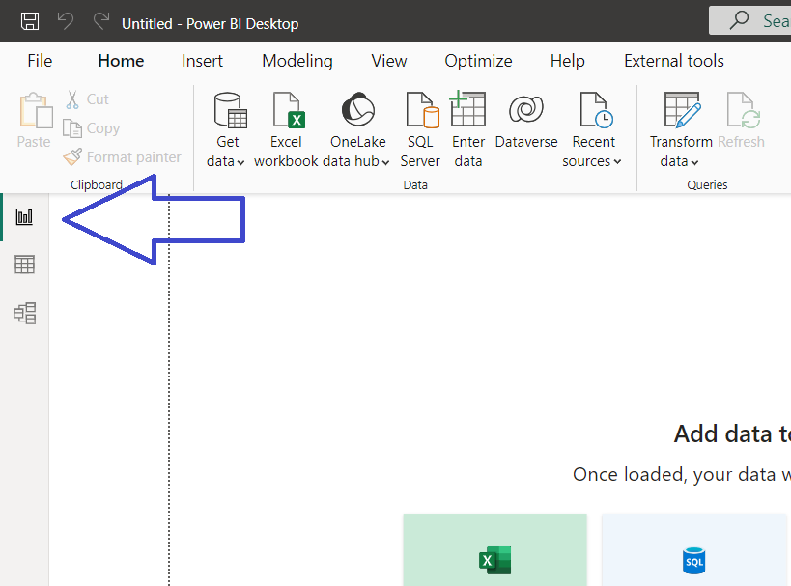Click the Excel workbook icon
This screenshot has height=586, width=791.
(287, 111)
